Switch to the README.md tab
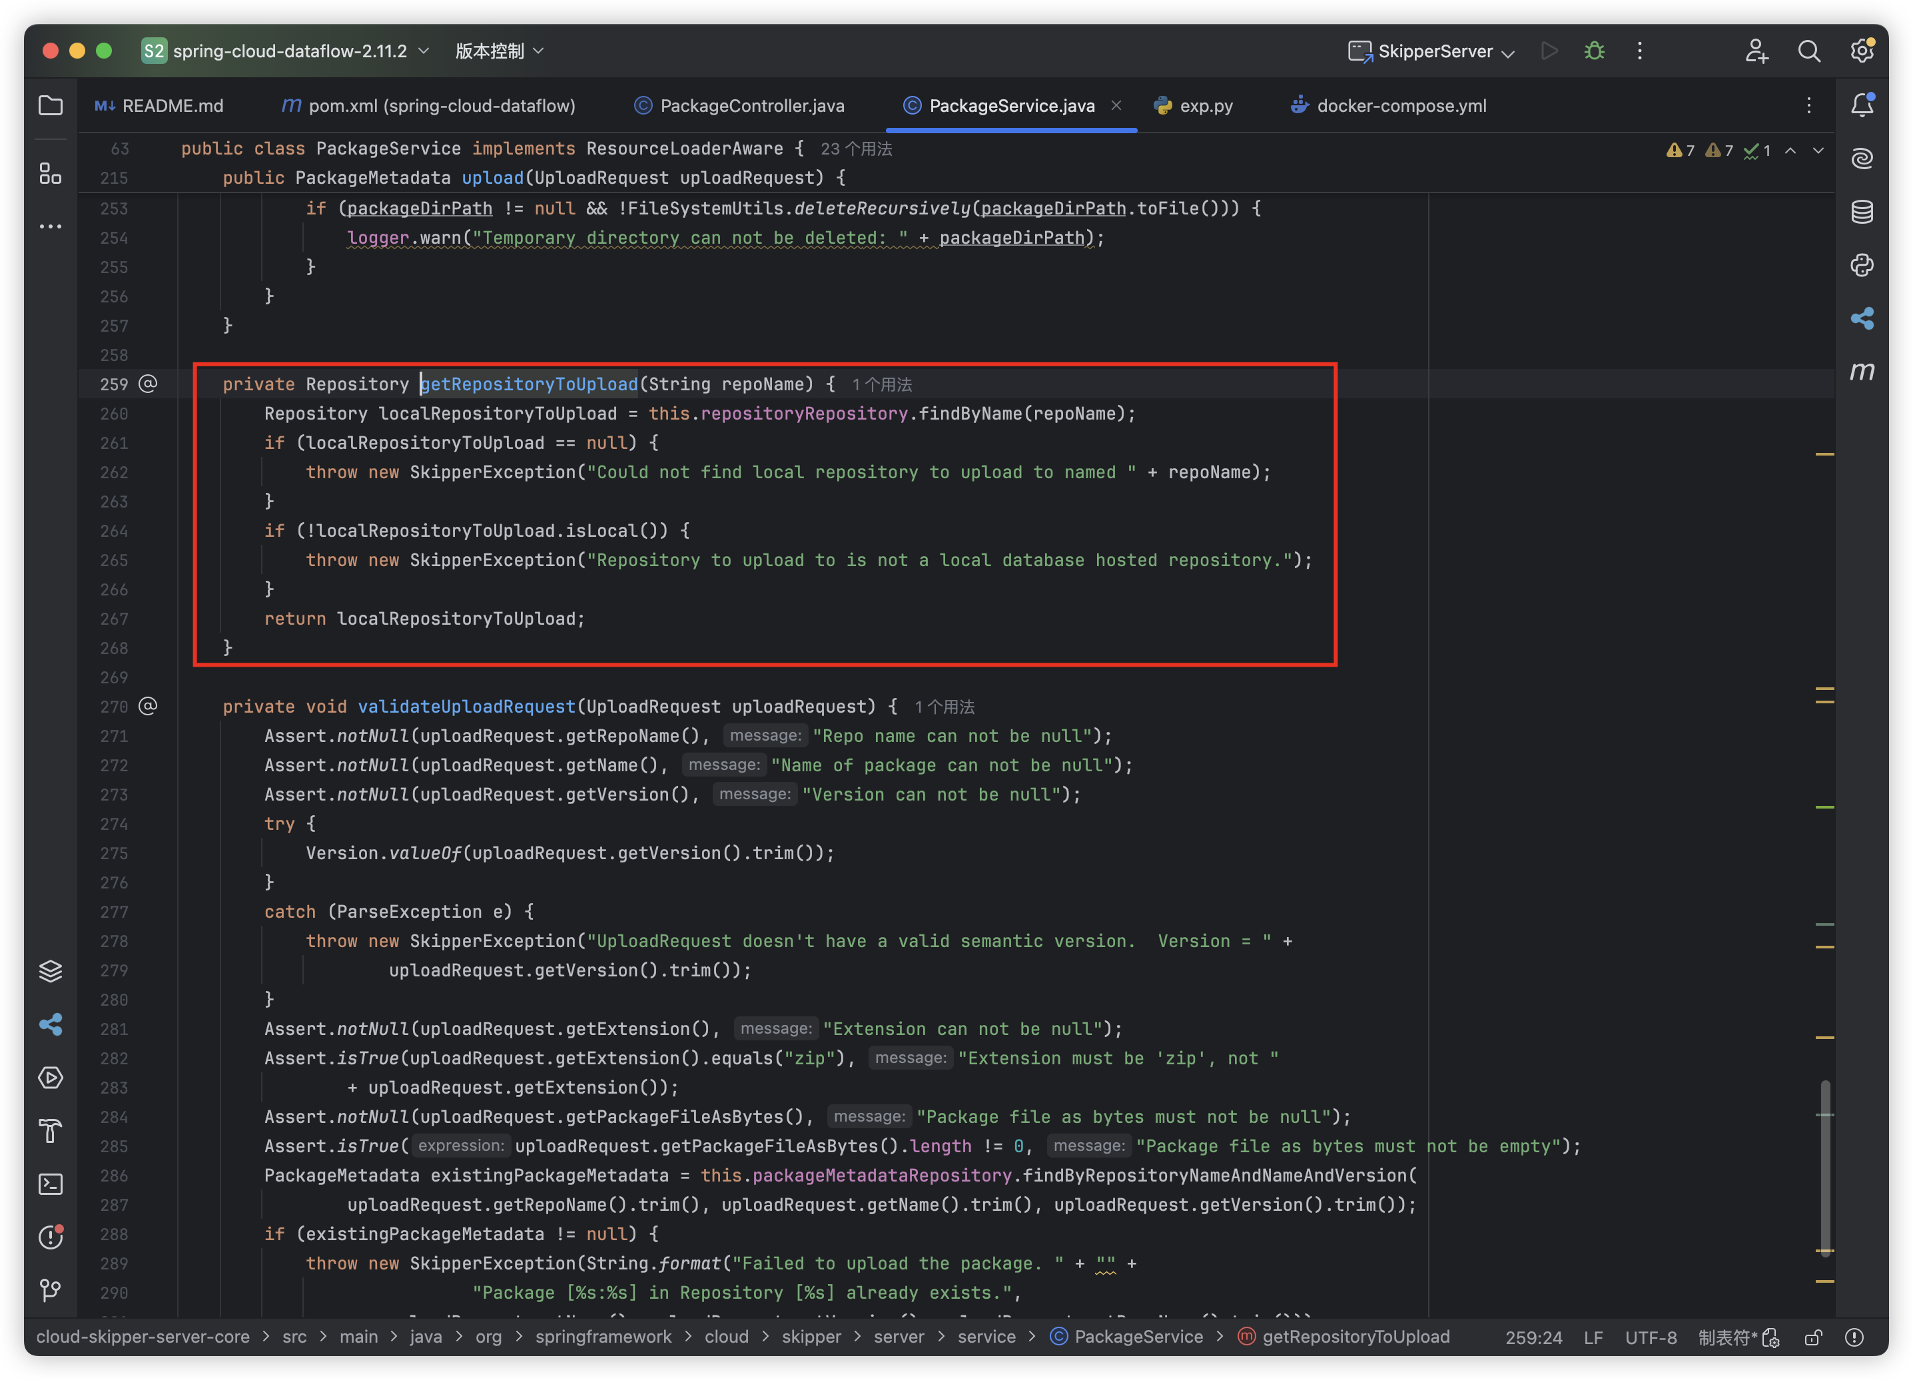 (x=161, y=105)
